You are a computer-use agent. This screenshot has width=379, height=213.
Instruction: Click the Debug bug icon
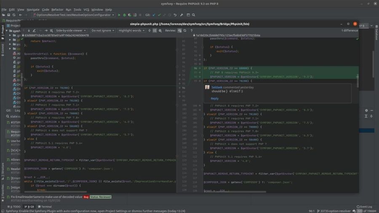[124, 15]
